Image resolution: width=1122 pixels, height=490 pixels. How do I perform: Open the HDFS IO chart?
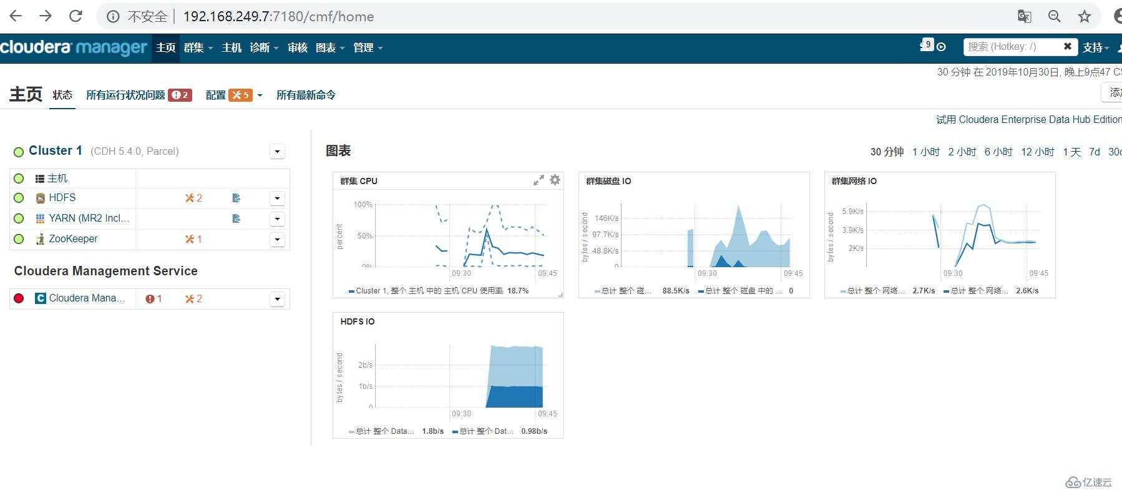tap(448, 375)
